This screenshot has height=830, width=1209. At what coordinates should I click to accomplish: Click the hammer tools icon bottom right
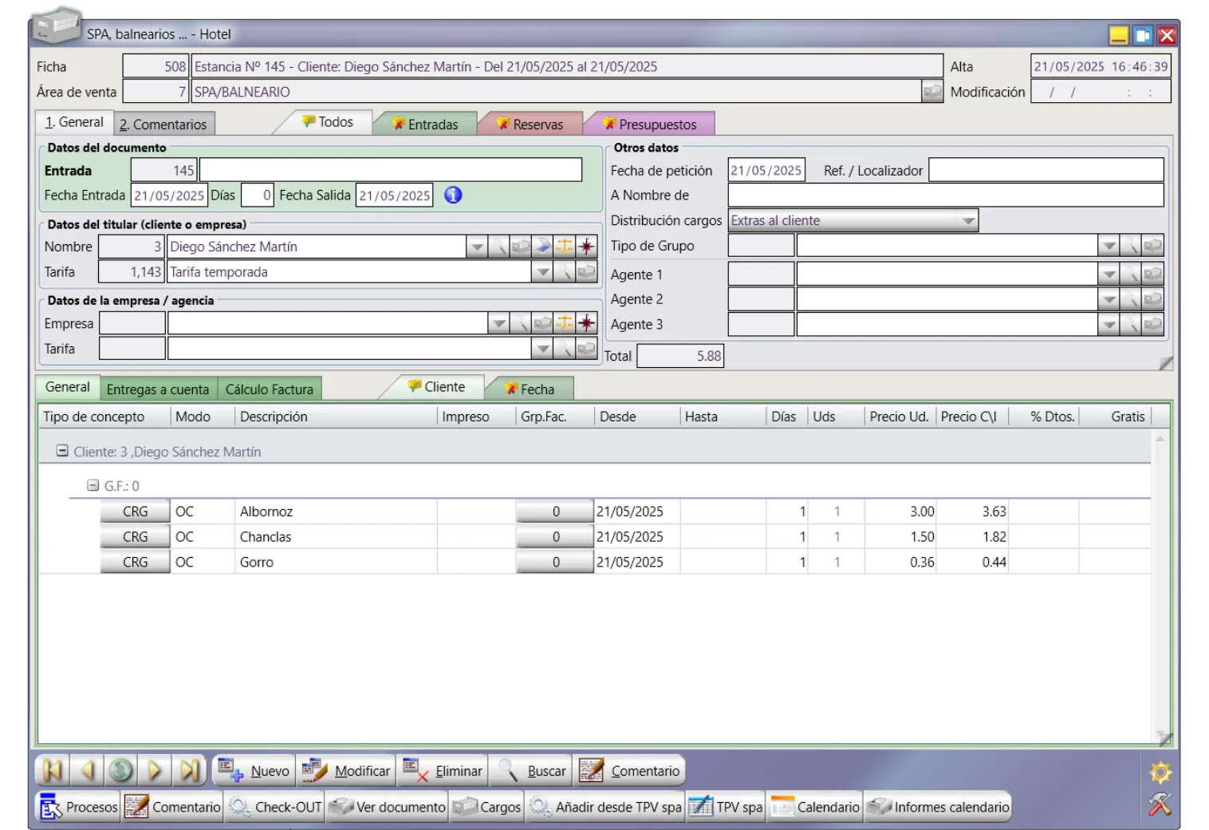coord(1160,804)
